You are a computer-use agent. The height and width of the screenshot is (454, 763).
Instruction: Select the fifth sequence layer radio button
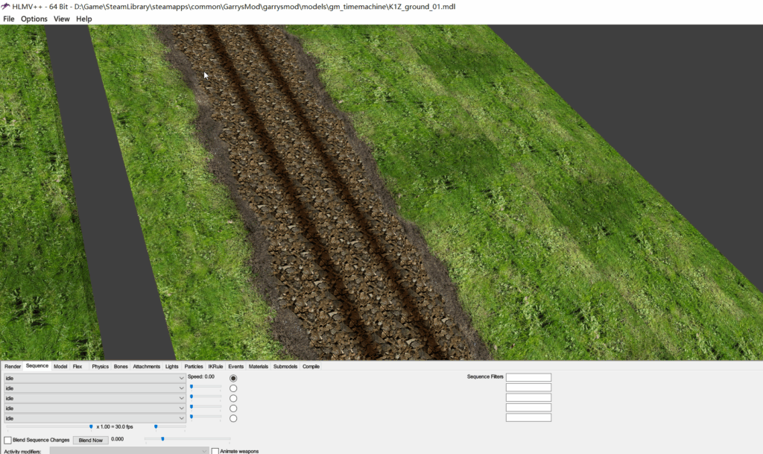click(233, 418)
